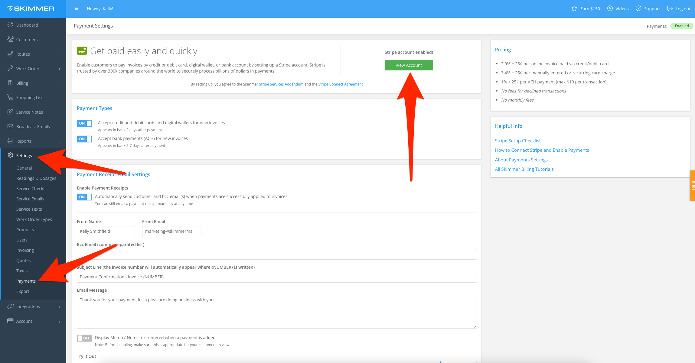Click the Skimmer logo
Viewport: 695px width, 363px height.
[31, 8]
